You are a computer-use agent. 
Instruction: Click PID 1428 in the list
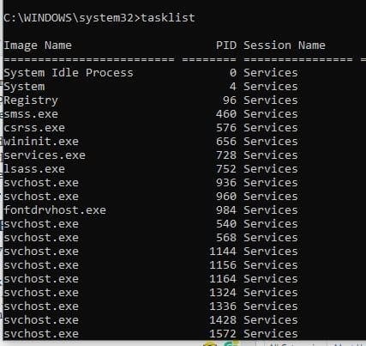(x=223, y=320)
